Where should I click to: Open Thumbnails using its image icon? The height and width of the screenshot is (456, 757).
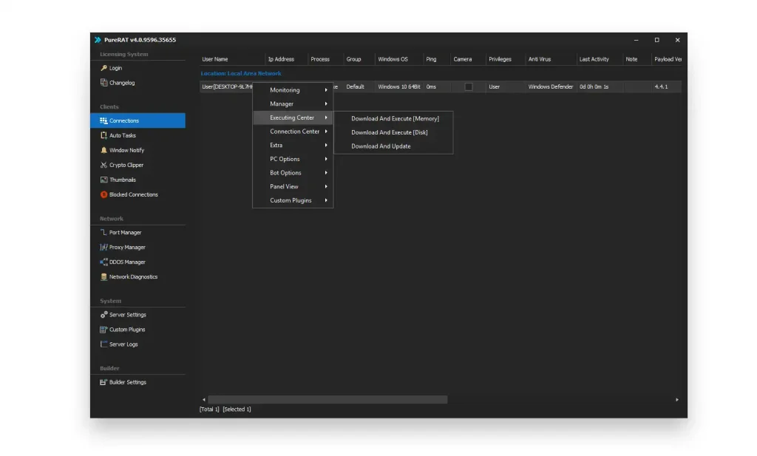[x=103, y=180]
